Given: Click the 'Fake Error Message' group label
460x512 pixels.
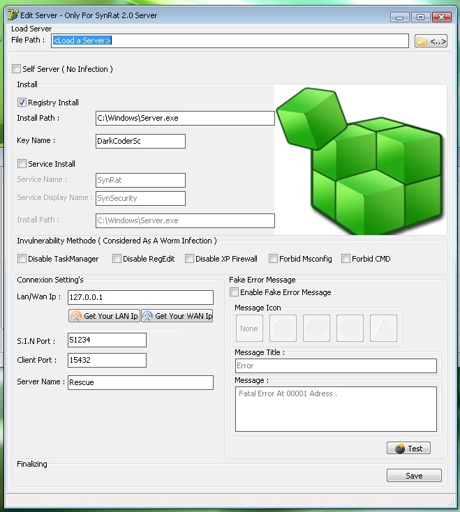Looking at the screenshot, I should click(x=262, y=280).
